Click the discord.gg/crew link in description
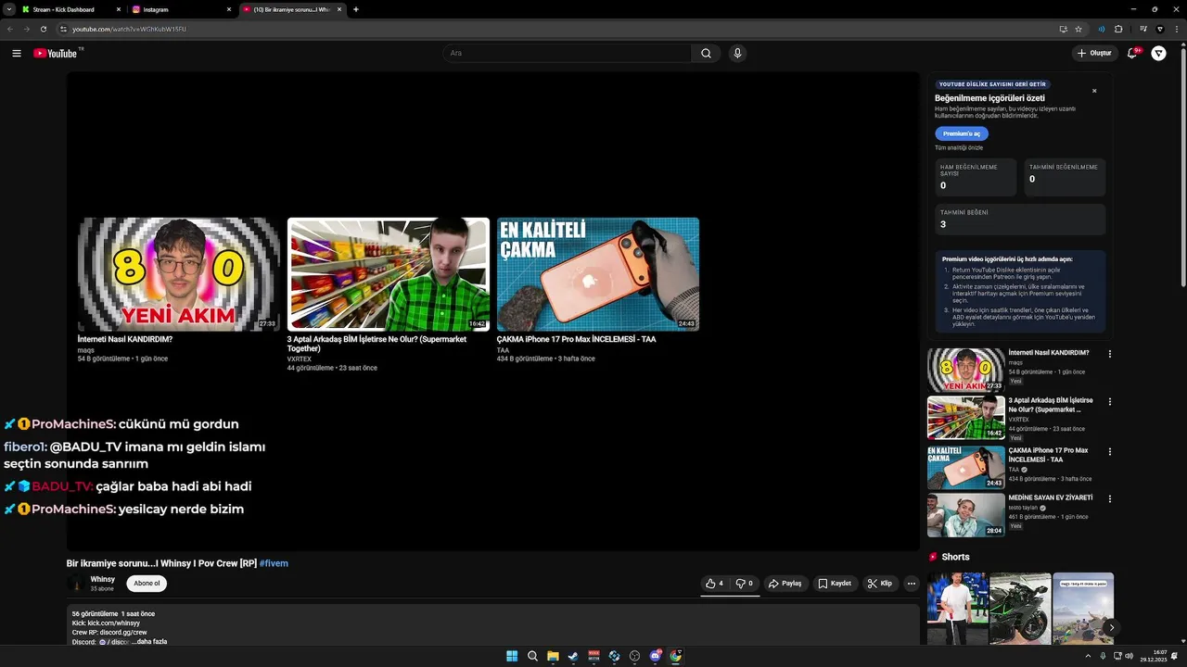1187x667 pixels. [124, 633]
